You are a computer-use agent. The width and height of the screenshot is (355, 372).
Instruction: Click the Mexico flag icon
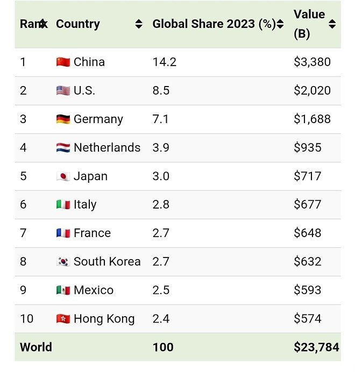[63, 290]
